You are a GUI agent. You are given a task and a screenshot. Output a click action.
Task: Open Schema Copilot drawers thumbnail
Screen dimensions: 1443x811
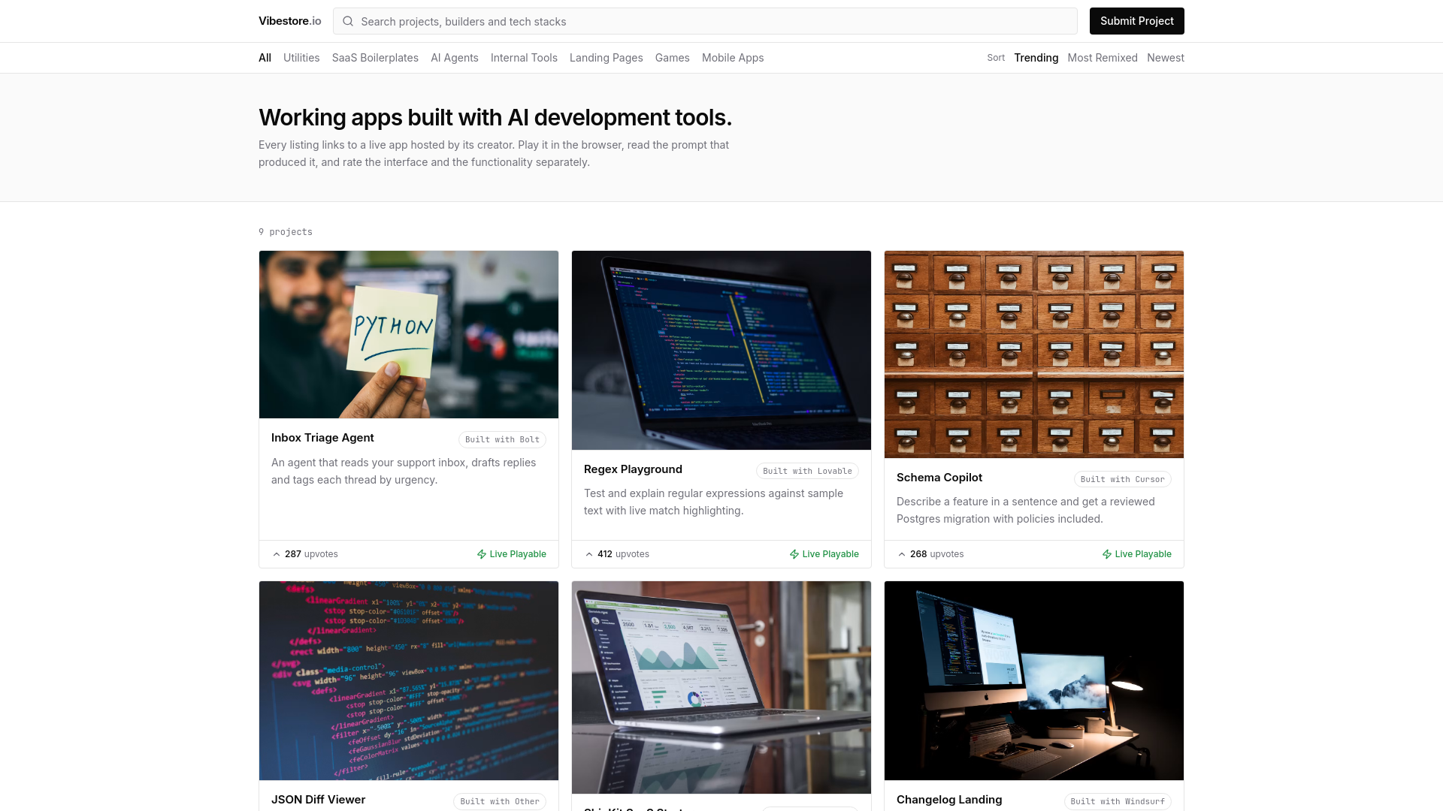[1034, 354]
